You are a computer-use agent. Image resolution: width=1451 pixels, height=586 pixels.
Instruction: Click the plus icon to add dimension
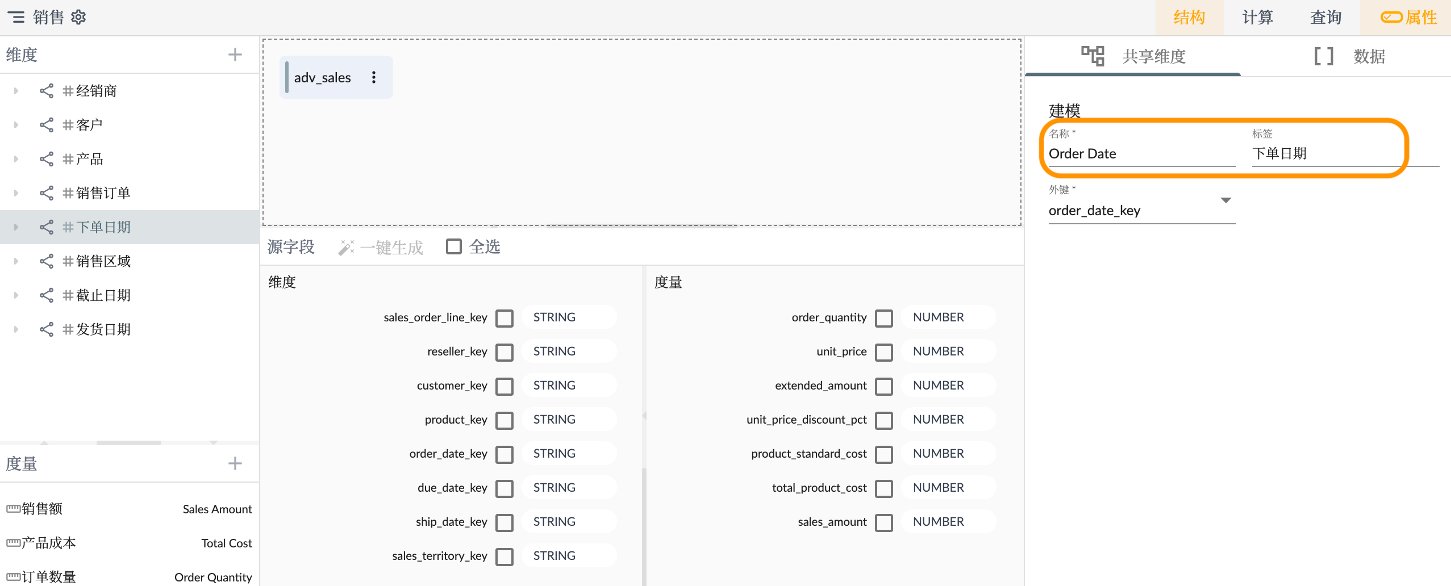click(235, 55)
